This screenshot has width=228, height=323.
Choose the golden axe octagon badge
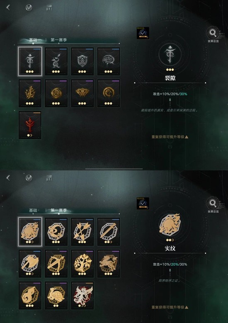pyautogui.click(x=30, y=263)
